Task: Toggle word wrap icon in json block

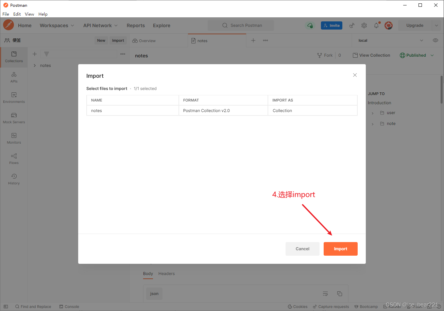Action: point(325,294)
